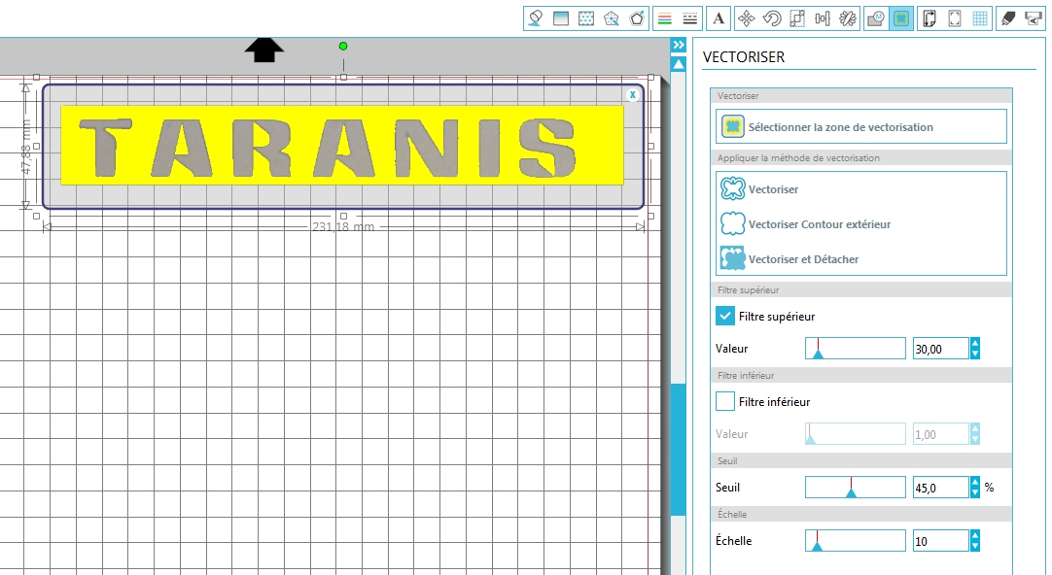This screenshot has height=575, width=1052.
Task: Uncheck the Filtre supérieur checkbox
Action: [x=725, y=316]
